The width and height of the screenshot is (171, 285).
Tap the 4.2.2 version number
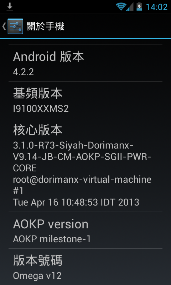pos(23,72)
